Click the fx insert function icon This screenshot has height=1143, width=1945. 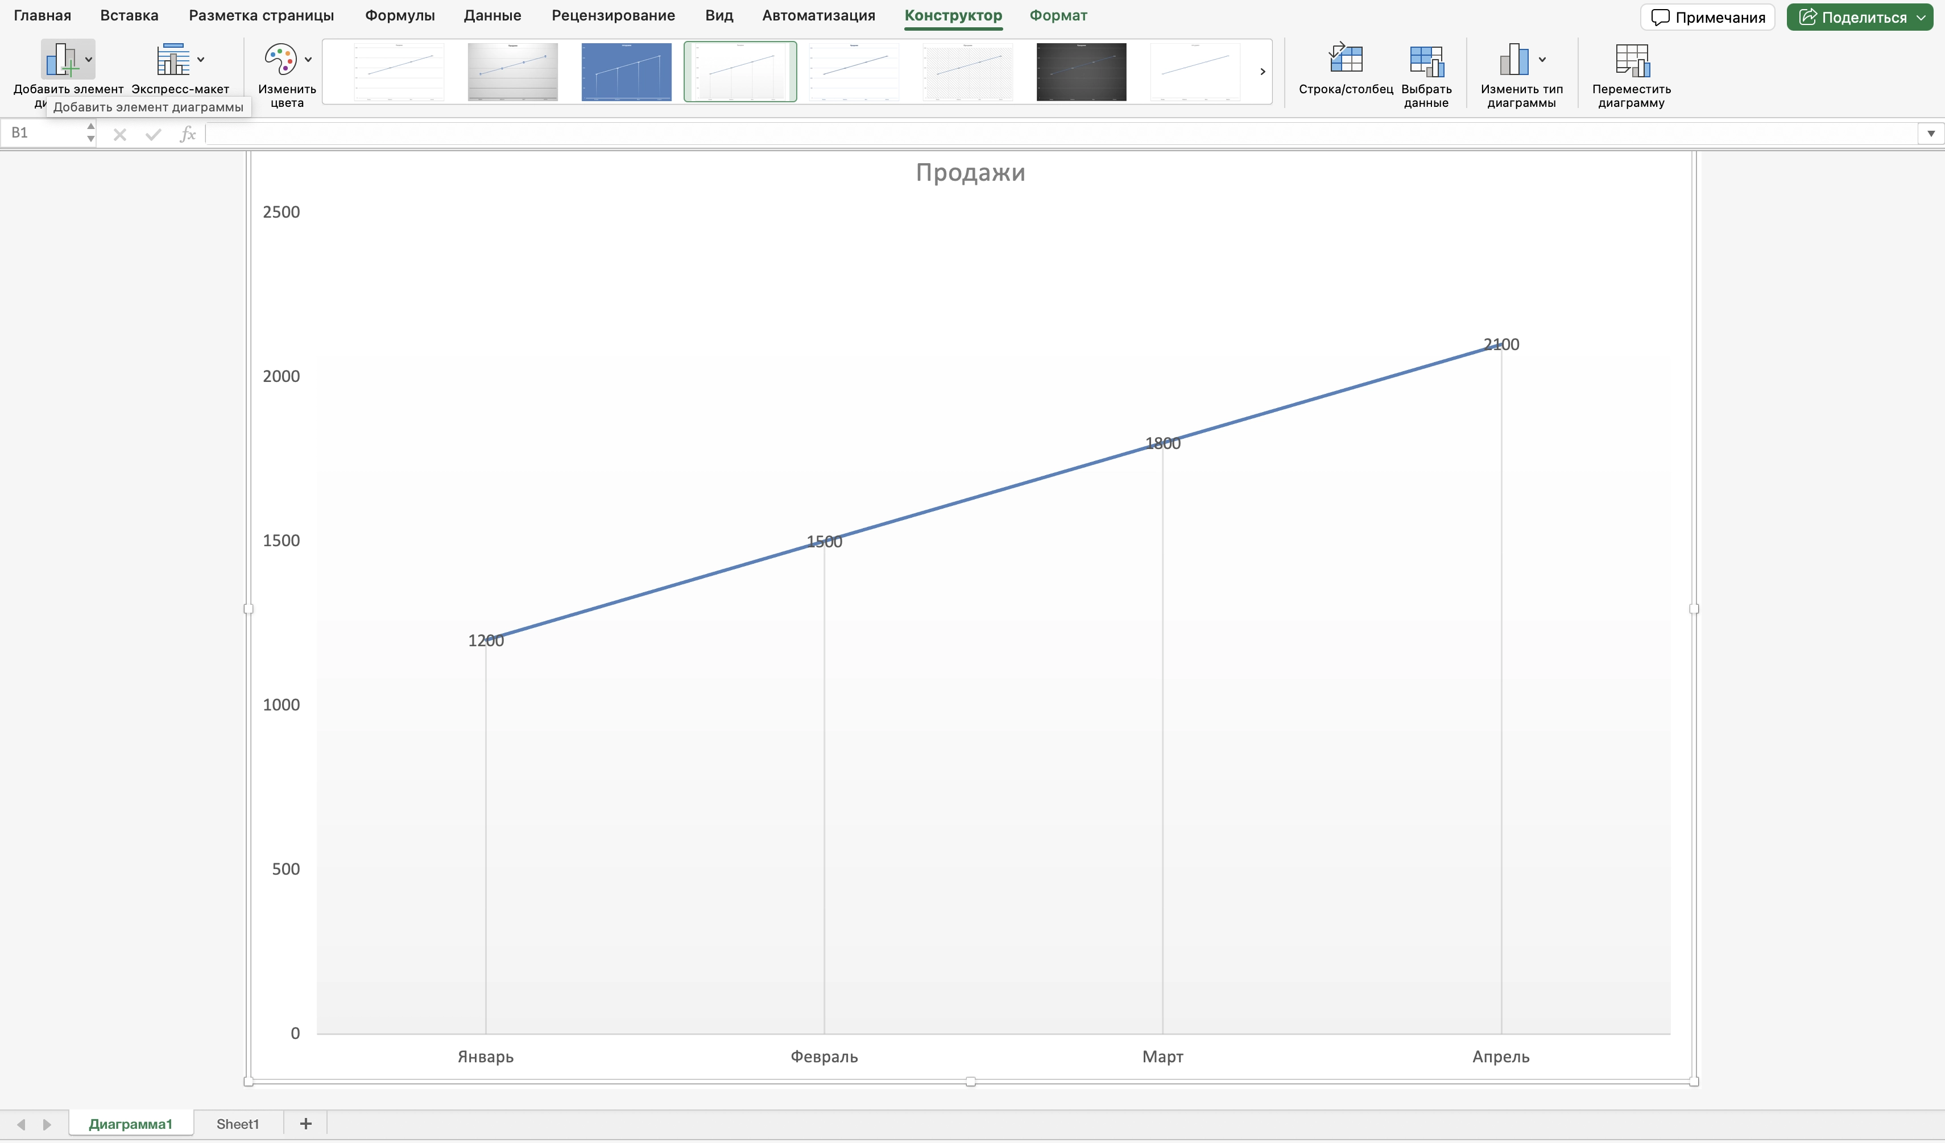pyautogui.click(x=188, y=134)
